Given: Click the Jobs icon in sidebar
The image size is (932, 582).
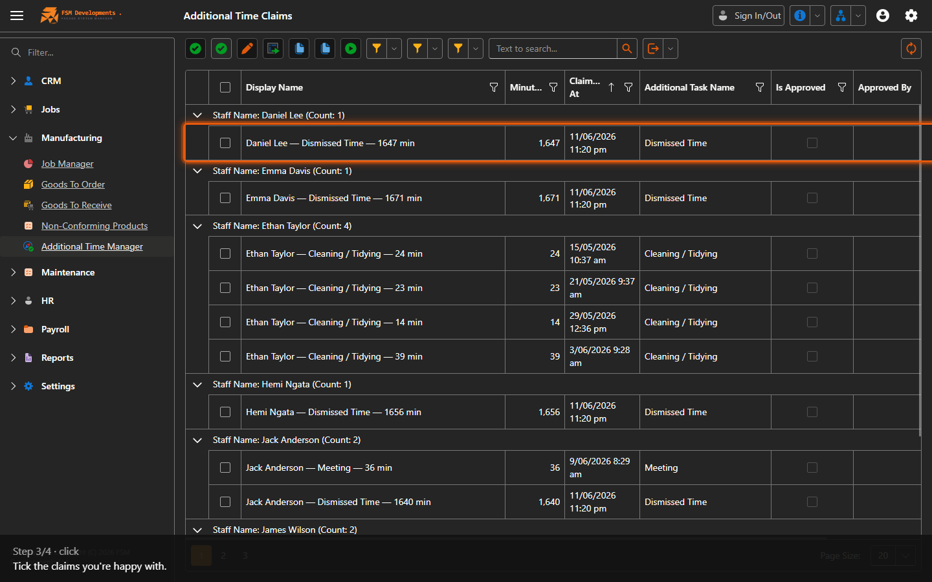Looking at the screenshot, I should click(x=28, y=109).
